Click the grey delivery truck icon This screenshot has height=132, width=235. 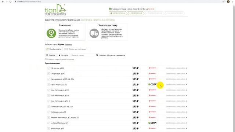[x=94, y=33]
